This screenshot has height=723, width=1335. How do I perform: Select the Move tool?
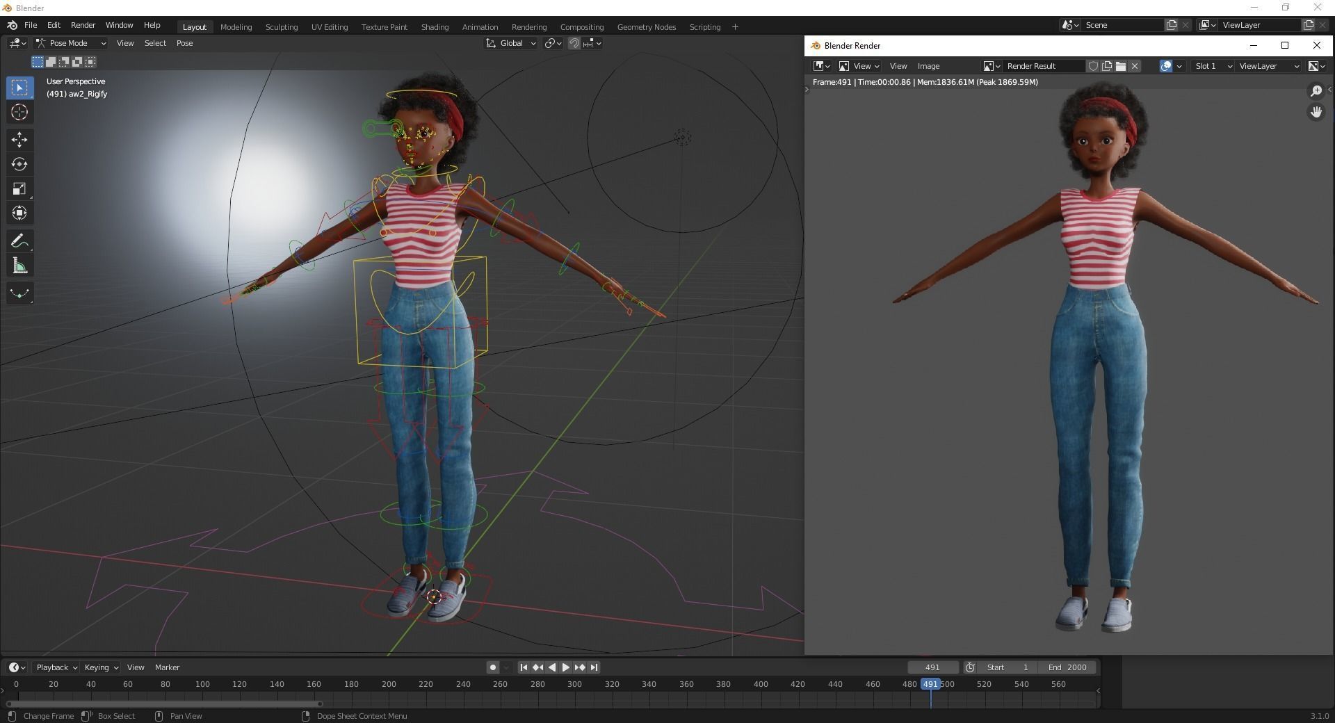(x=19, y=140)
